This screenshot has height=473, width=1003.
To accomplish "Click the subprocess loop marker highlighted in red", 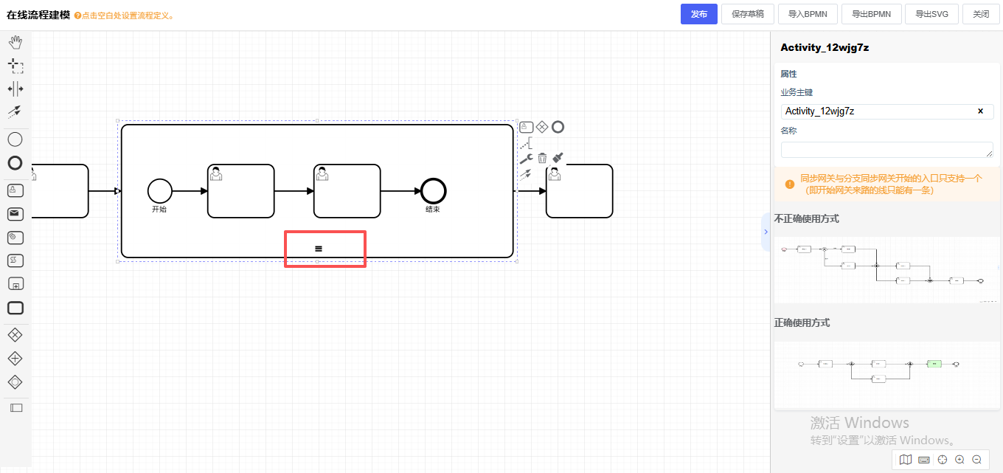I will click(319, 249).
